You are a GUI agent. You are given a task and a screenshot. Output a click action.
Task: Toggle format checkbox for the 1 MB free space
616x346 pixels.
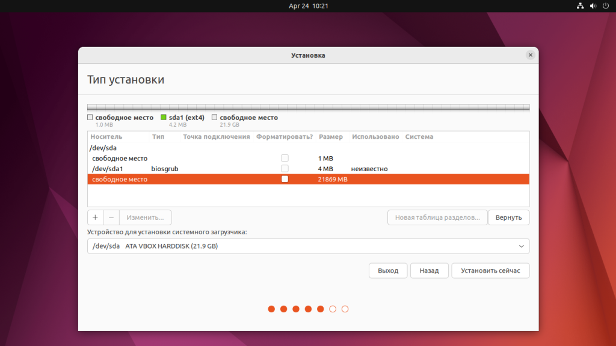pyautogui.click(x=285, y=158)
